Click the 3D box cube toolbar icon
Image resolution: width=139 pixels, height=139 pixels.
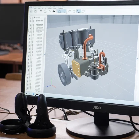(x=74, y=11)
